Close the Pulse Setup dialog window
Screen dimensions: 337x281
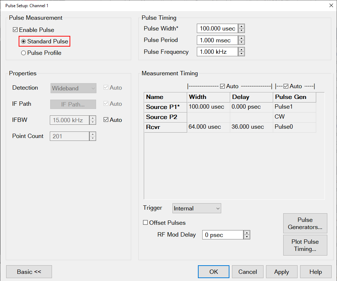(x=331, y=5)
